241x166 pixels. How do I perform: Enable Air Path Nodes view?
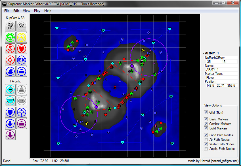coord(206,140)
